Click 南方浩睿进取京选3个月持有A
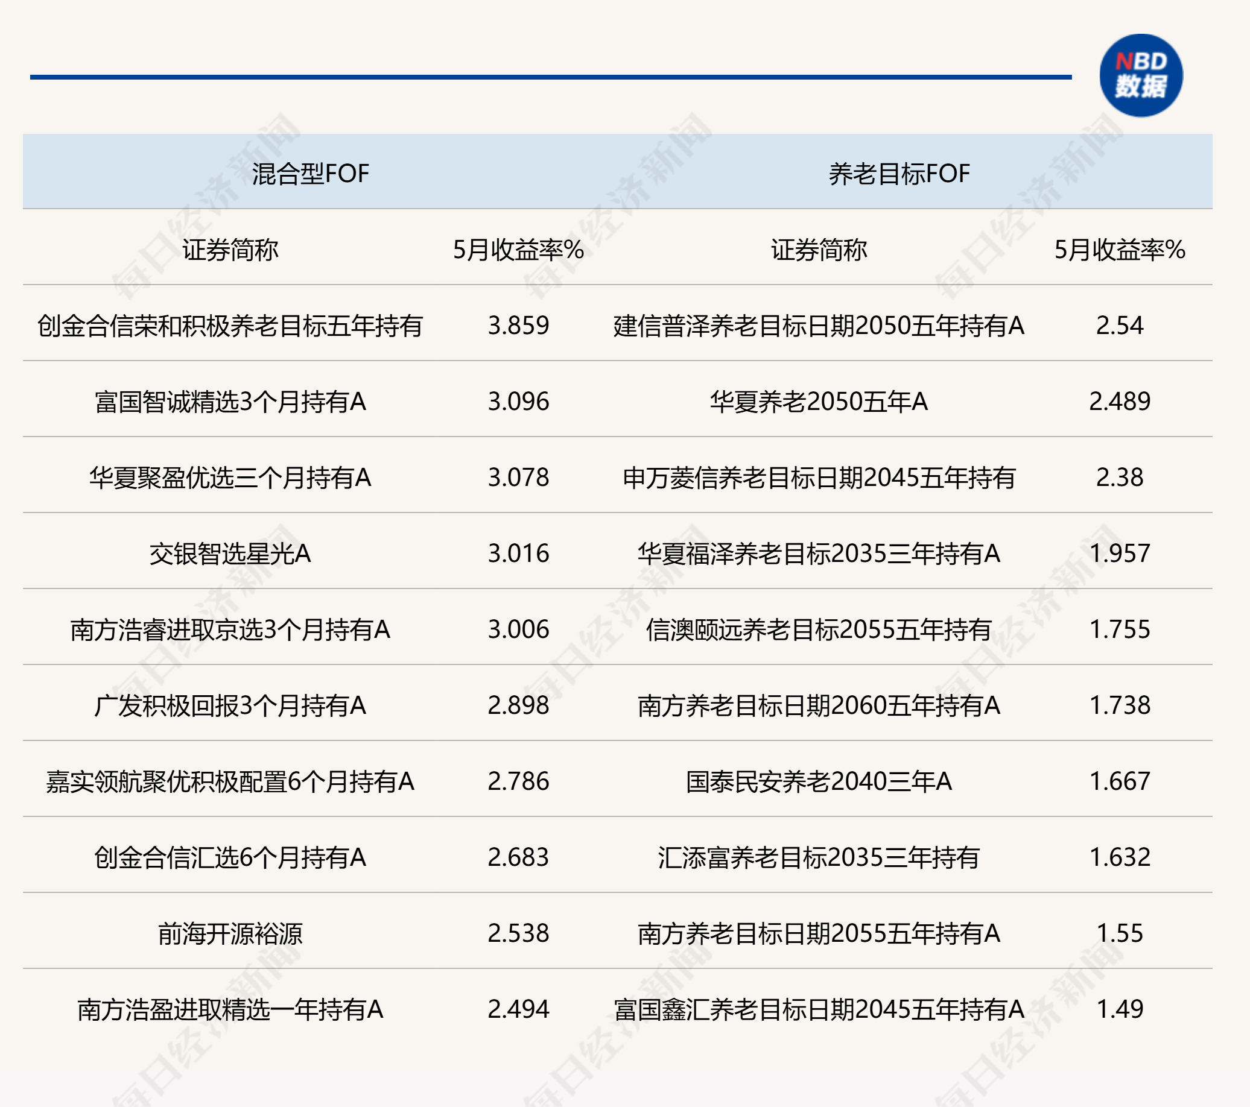The width and height of the screenshot is (1250, 1107). click(x=230, y=629)
